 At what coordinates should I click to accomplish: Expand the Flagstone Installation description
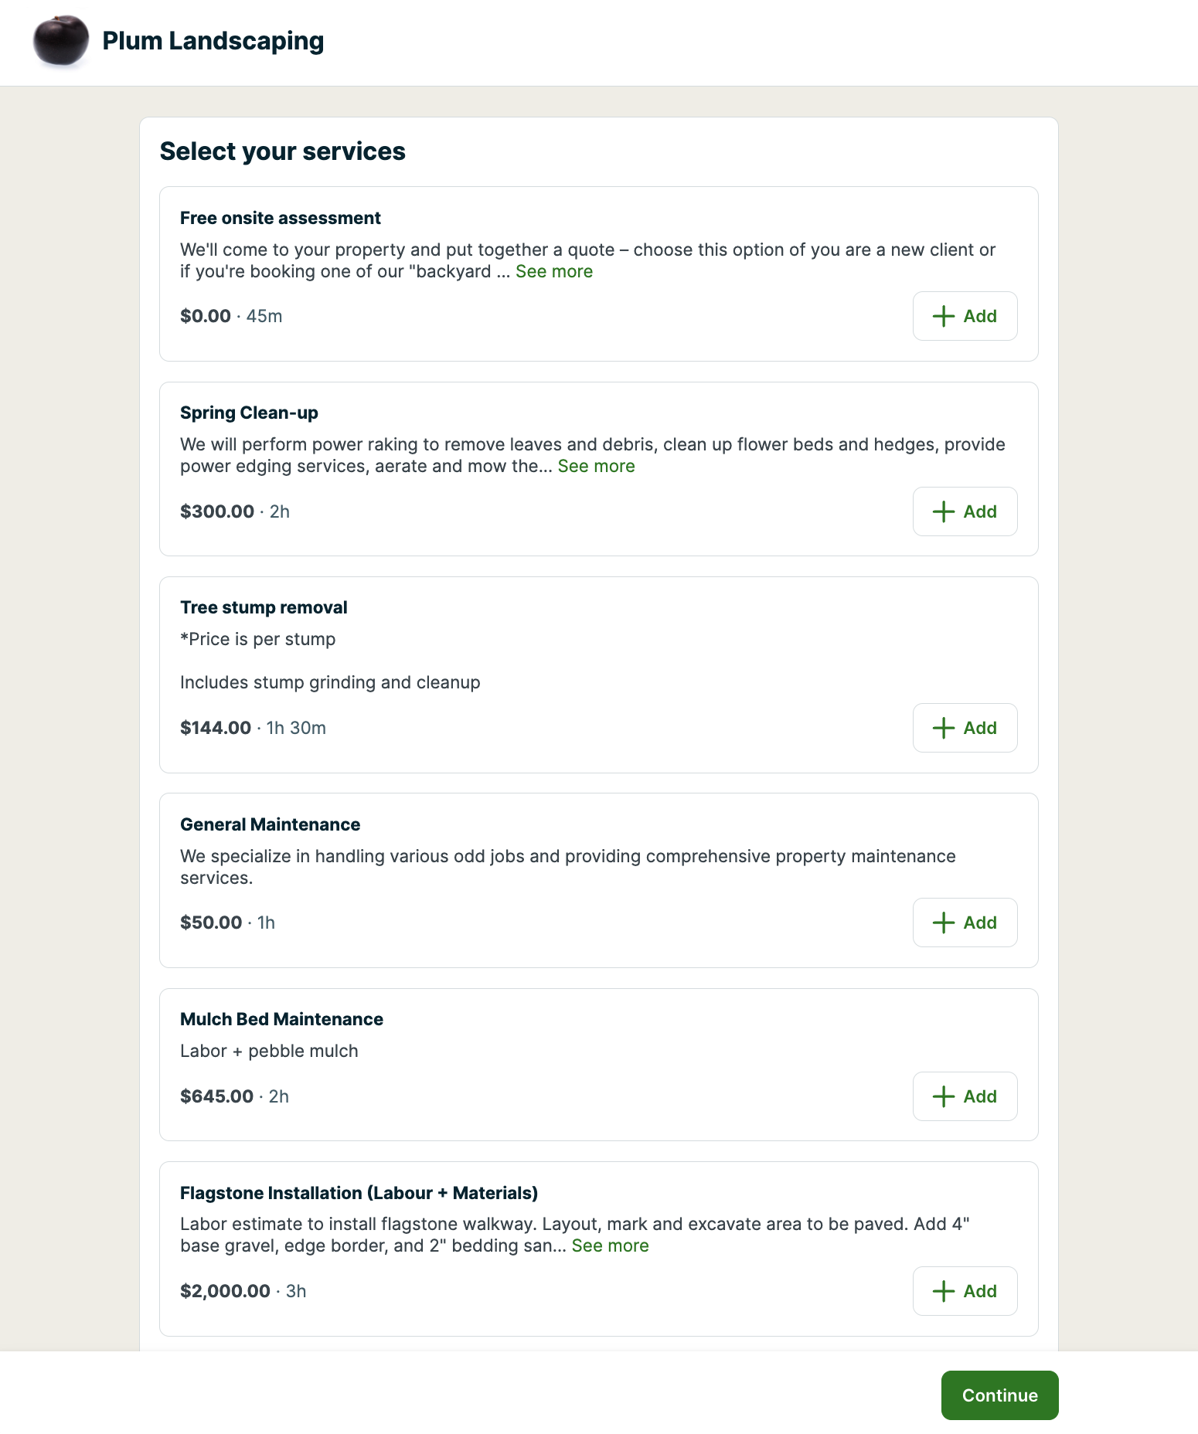[x=611, y=1245]
